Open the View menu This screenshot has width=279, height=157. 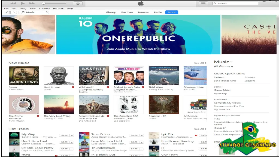[x=33, y=8]
